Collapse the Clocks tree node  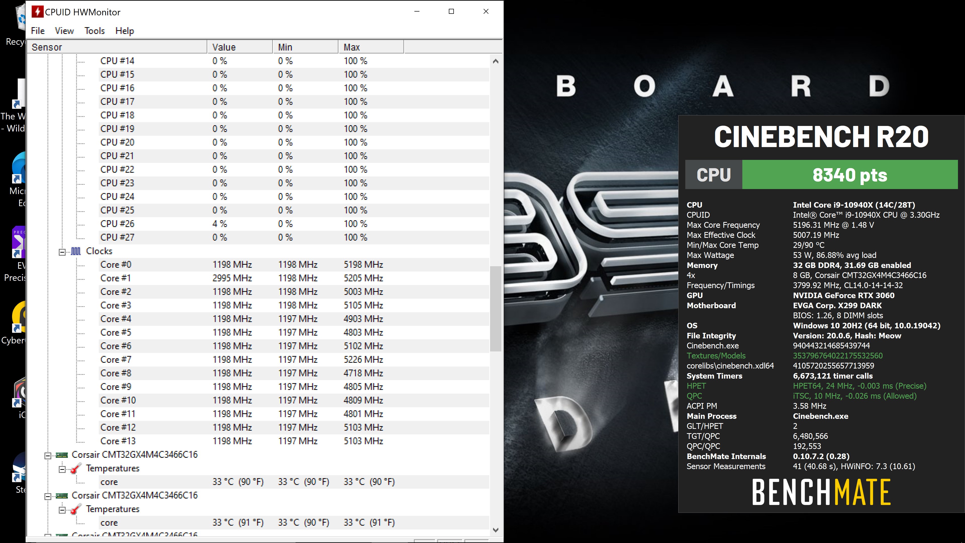coord(62,252)
